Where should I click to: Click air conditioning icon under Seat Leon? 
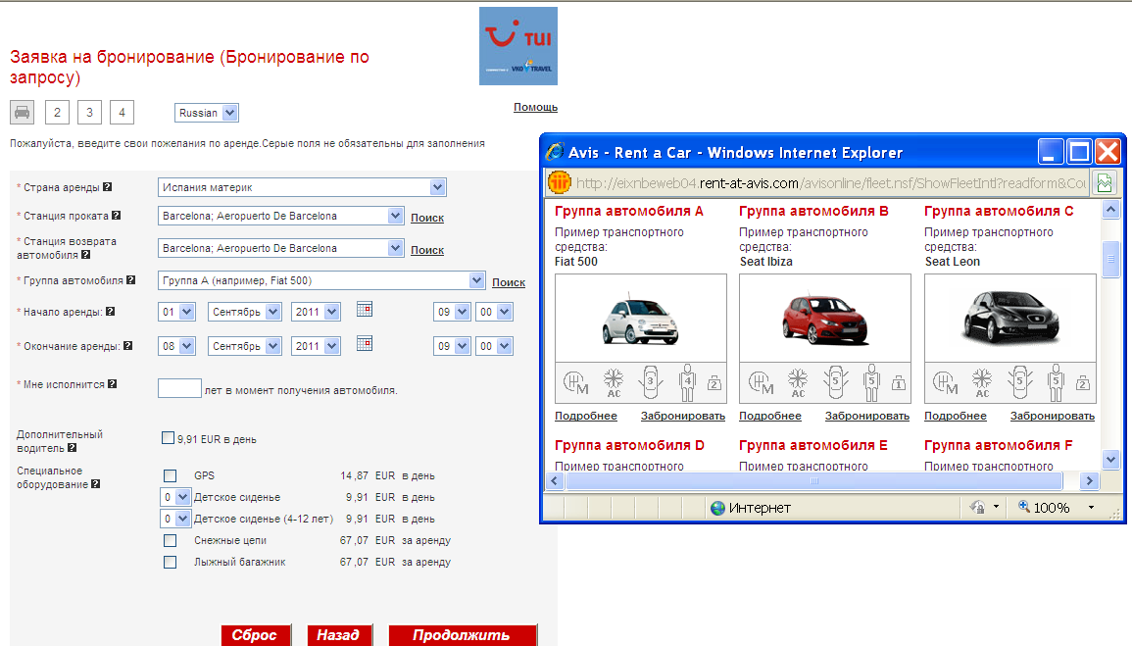coord(983,382)
